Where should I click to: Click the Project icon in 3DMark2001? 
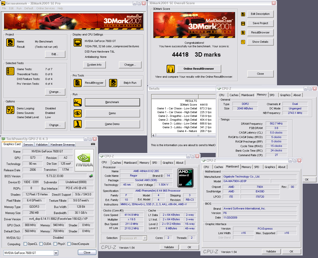coord(10,42)
